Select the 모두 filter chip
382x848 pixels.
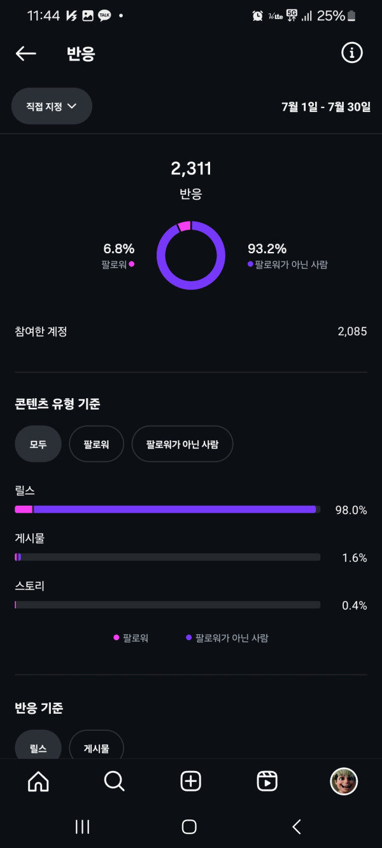(38, 444)
